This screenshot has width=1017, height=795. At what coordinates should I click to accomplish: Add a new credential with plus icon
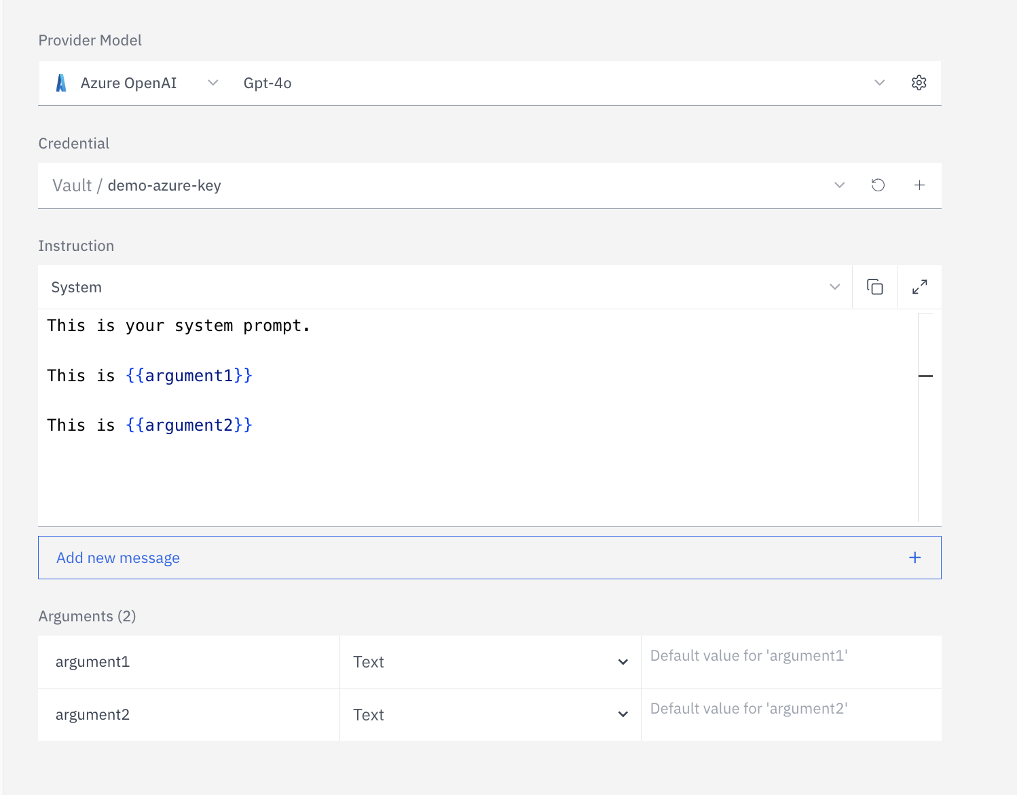point(919,185)
